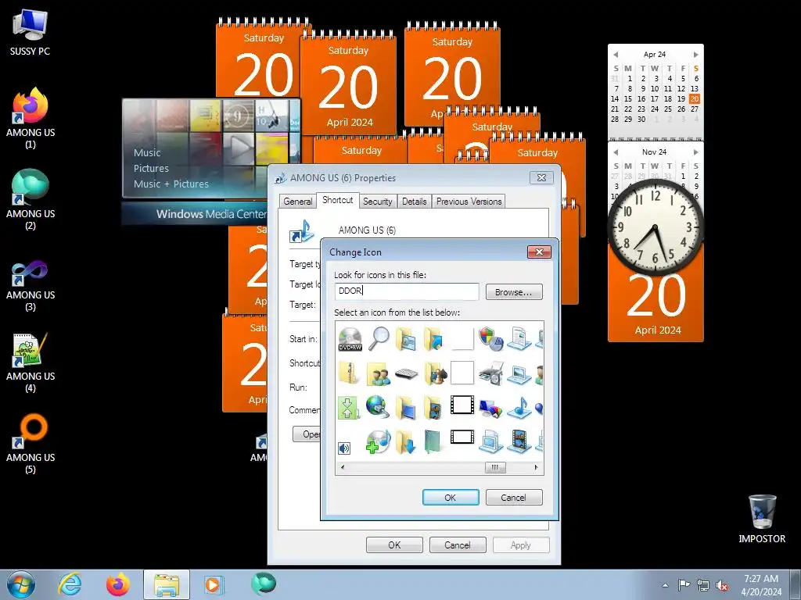This screenshot has height=600, width=801.
Task: Choose the folder with shortcut arrow icon
Action: tap(433, 339)
